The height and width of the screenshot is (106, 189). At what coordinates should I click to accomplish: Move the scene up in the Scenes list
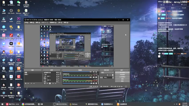[x=31, y=83]
